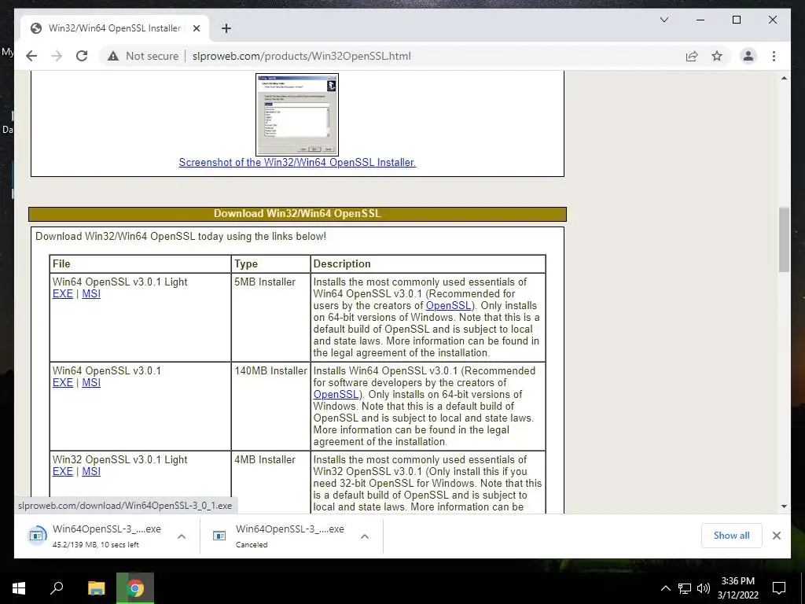This screenshot has height=604, width=805.
Task: Select the Win32/Win64 OpenSSL Installer tab
Action: click(114, 28)
